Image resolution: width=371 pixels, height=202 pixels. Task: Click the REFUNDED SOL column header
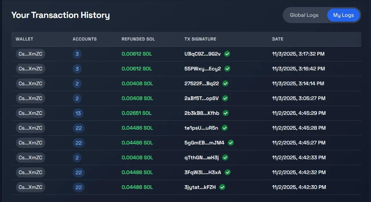(x=138, y=39)
